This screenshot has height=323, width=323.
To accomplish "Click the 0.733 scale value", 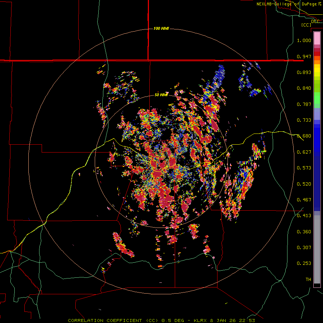I will coord(304,120).
